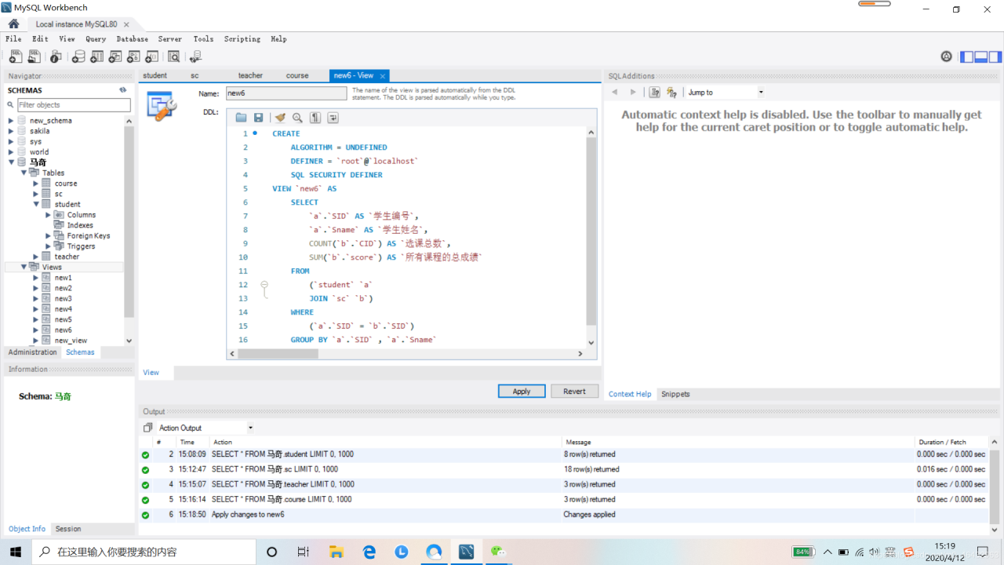This screenshot has height=565, width=1004.
Task: Go back in context help history
Action: point(614,93)
